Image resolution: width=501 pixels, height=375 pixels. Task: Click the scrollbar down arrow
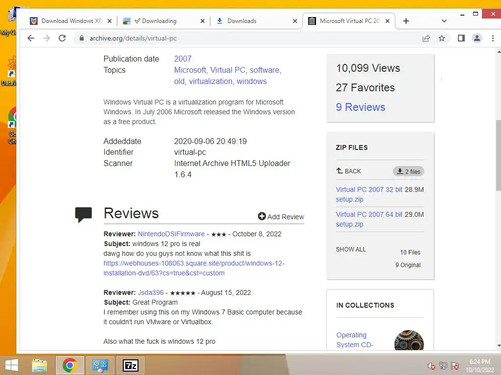pyautogui.click(x=499, y=346)
